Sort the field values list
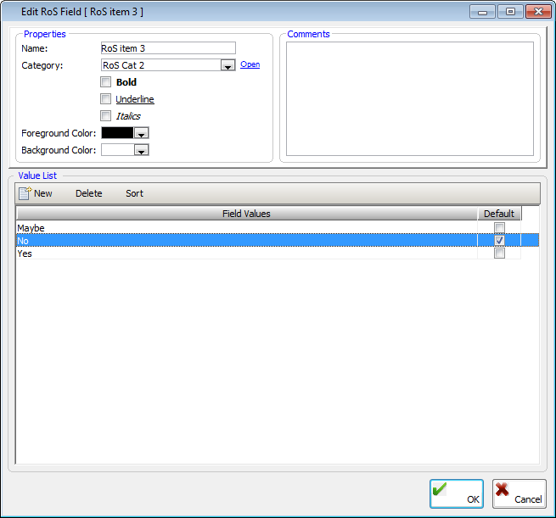 coord(134,193)
